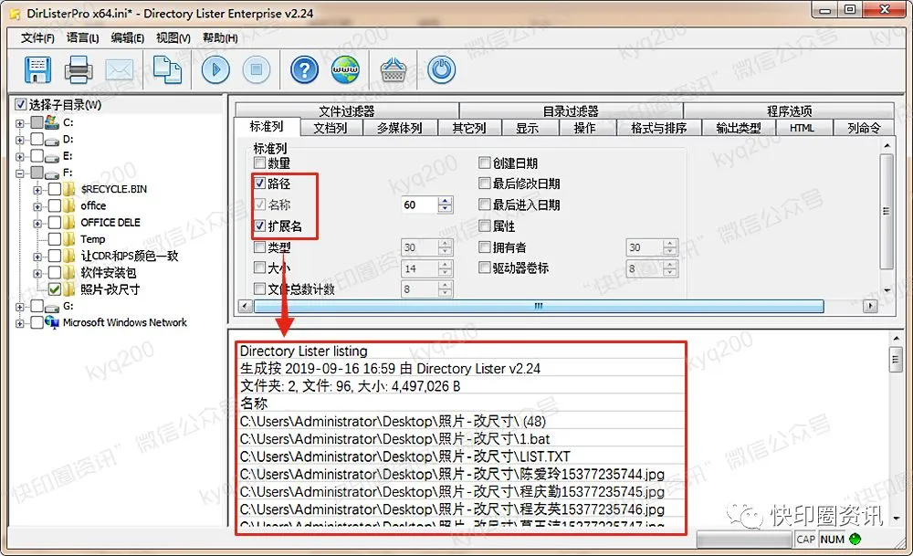Image resolution: width=913 pixels, height=556 pixels.
Task: Uncheck the 照片-改尺寸 folder checkbox
Action: click(55, 288)
